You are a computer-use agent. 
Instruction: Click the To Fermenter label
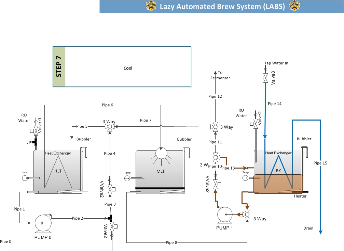pos(220,75)
